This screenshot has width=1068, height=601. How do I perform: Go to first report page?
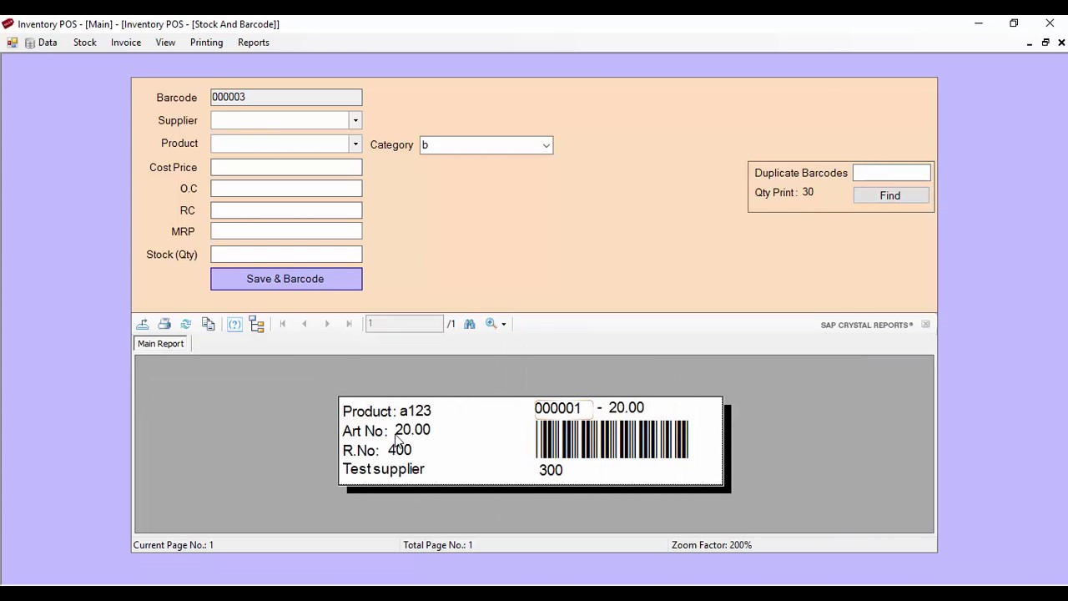(283, 324)
